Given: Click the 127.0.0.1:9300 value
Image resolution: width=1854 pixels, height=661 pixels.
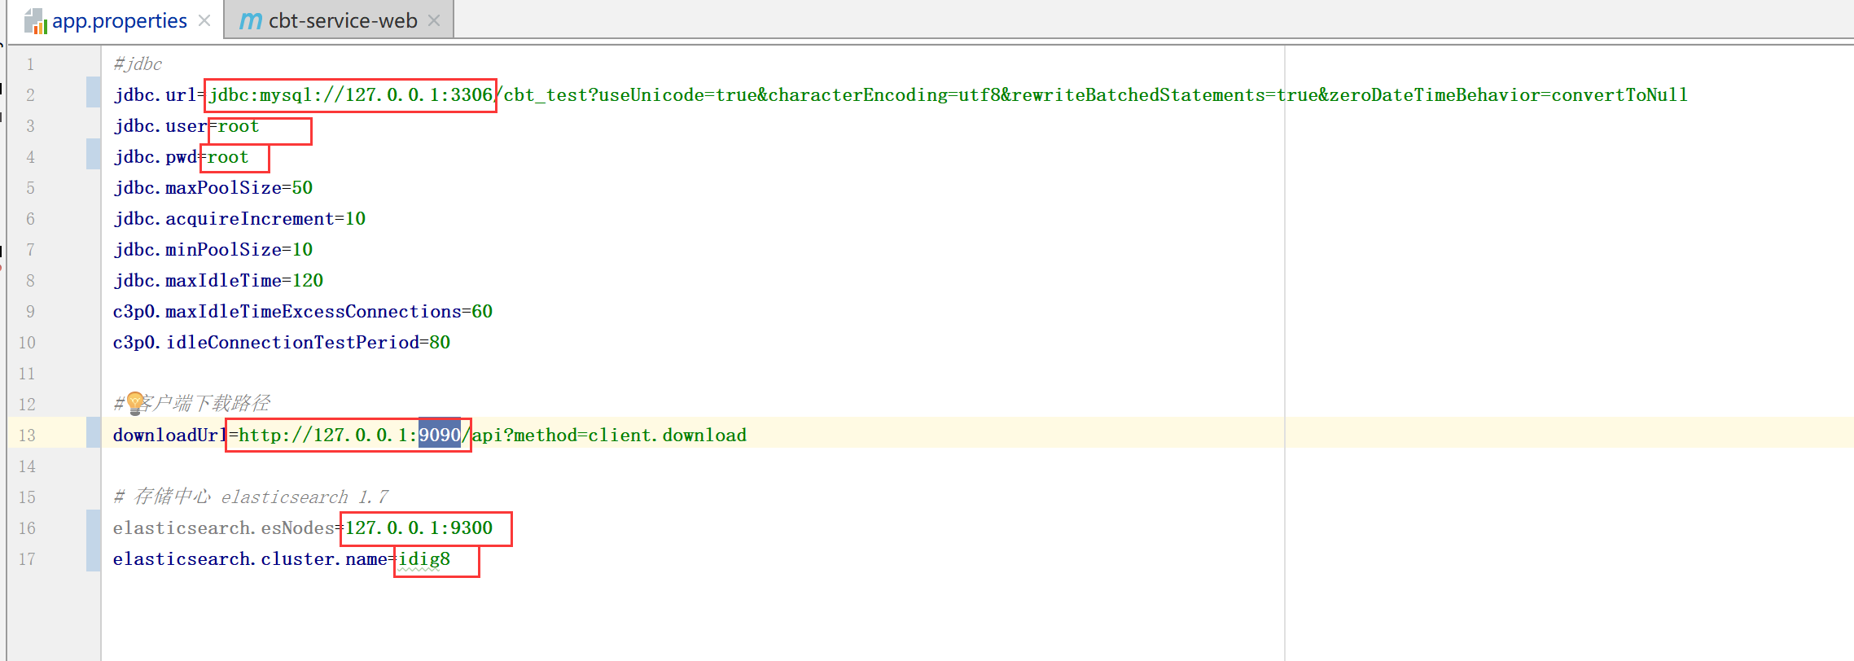Looking at the screenshot, I should tap(419, 528).
